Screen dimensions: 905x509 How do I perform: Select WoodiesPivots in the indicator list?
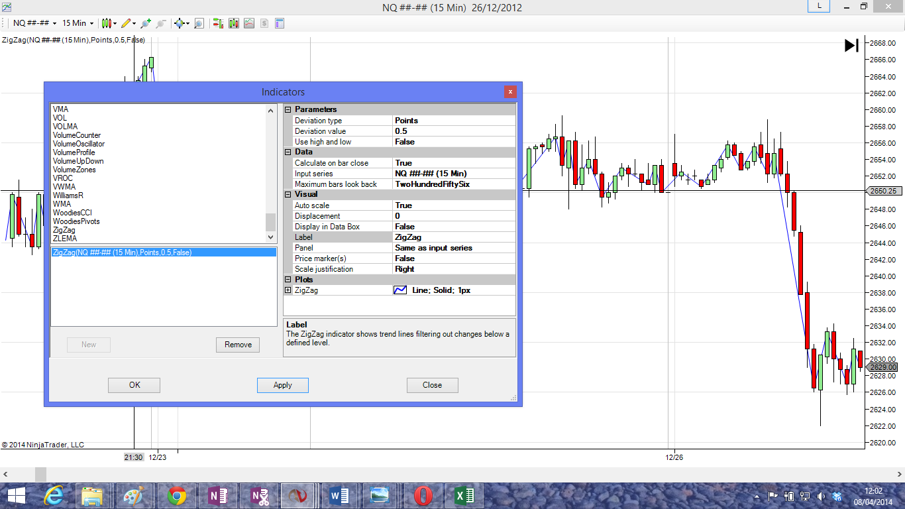[77, 221]
